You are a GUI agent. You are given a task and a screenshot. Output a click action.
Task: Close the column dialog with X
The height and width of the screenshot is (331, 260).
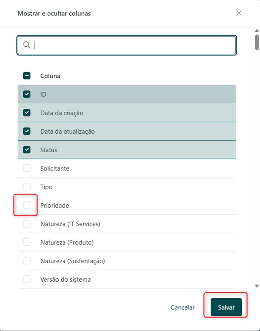[x=239, y=13]
